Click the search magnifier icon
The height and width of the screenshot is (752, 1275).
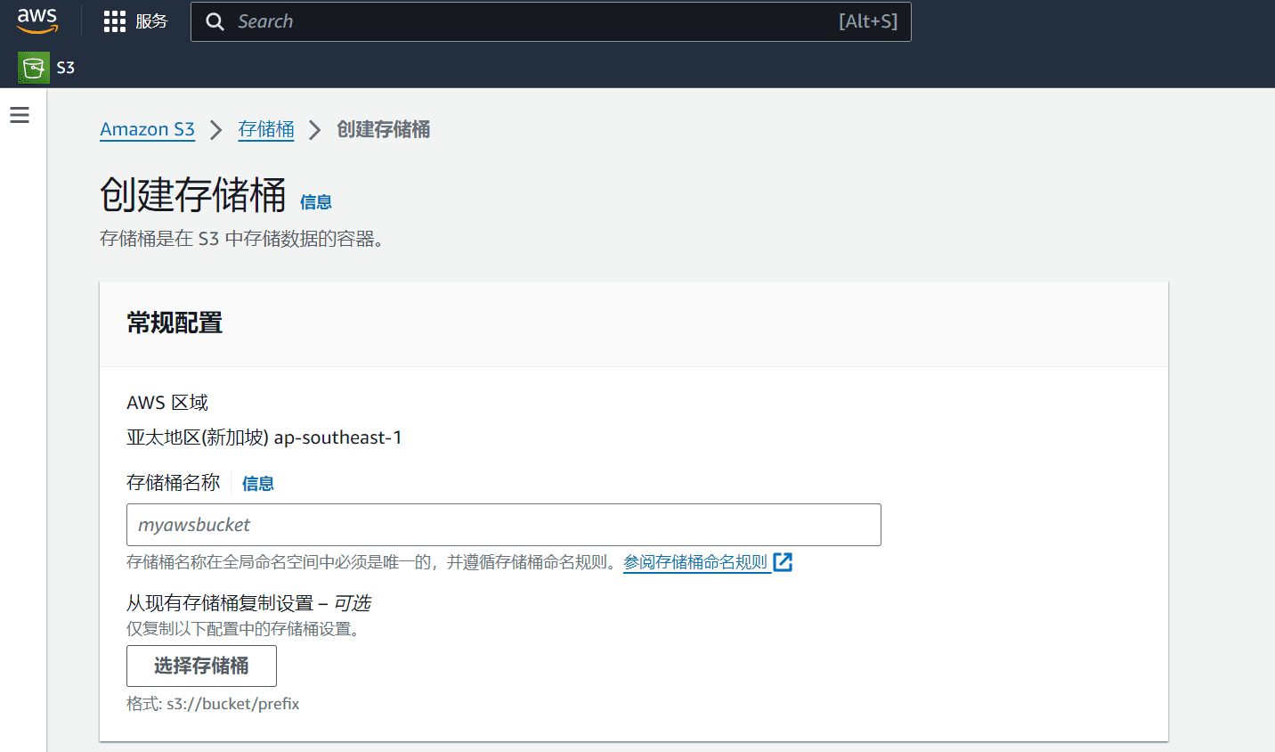(215, 20)
